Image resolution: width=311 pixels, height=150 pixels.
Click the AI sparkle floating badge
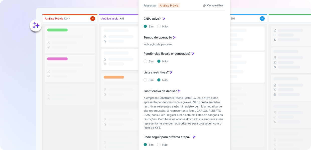click(x=36, y=25)
